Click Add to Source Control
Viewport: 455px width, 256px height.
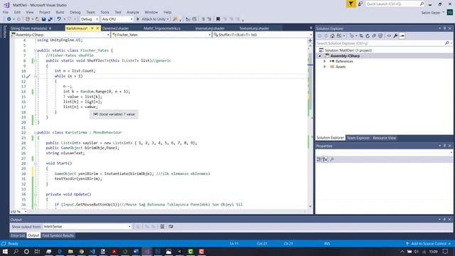click(x=429, y=243)
